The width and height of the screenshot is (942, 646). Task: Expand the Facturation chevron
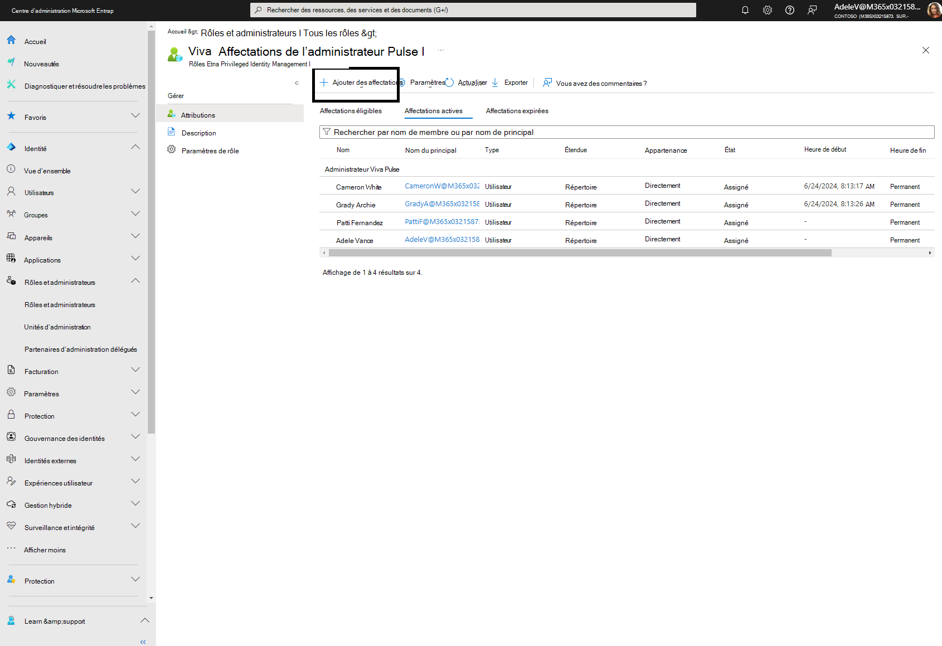click(135, 370)
